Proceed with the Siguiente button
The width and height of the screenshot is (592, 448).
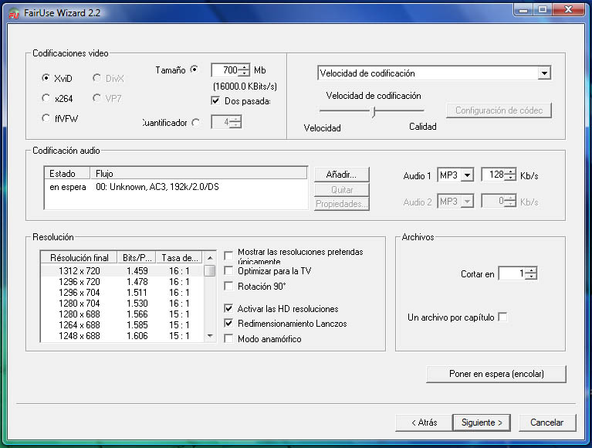tap(482, 423)
